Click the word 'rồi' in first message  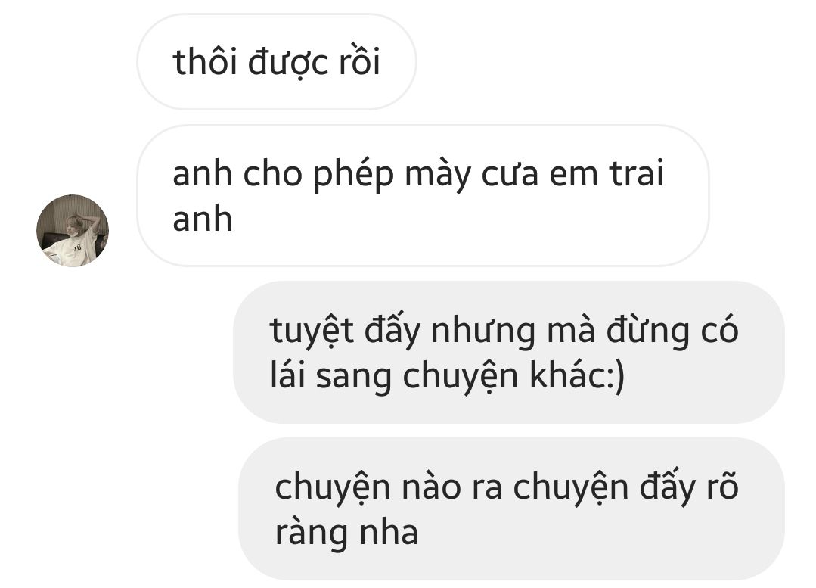[360, 61]
